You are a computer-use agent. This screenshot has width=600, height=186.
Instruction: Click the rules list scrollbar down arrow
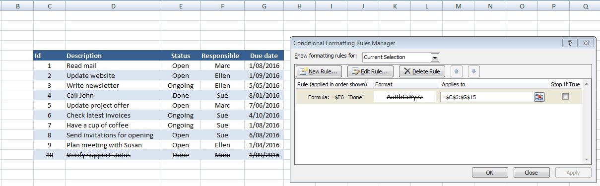click(587, 160)
